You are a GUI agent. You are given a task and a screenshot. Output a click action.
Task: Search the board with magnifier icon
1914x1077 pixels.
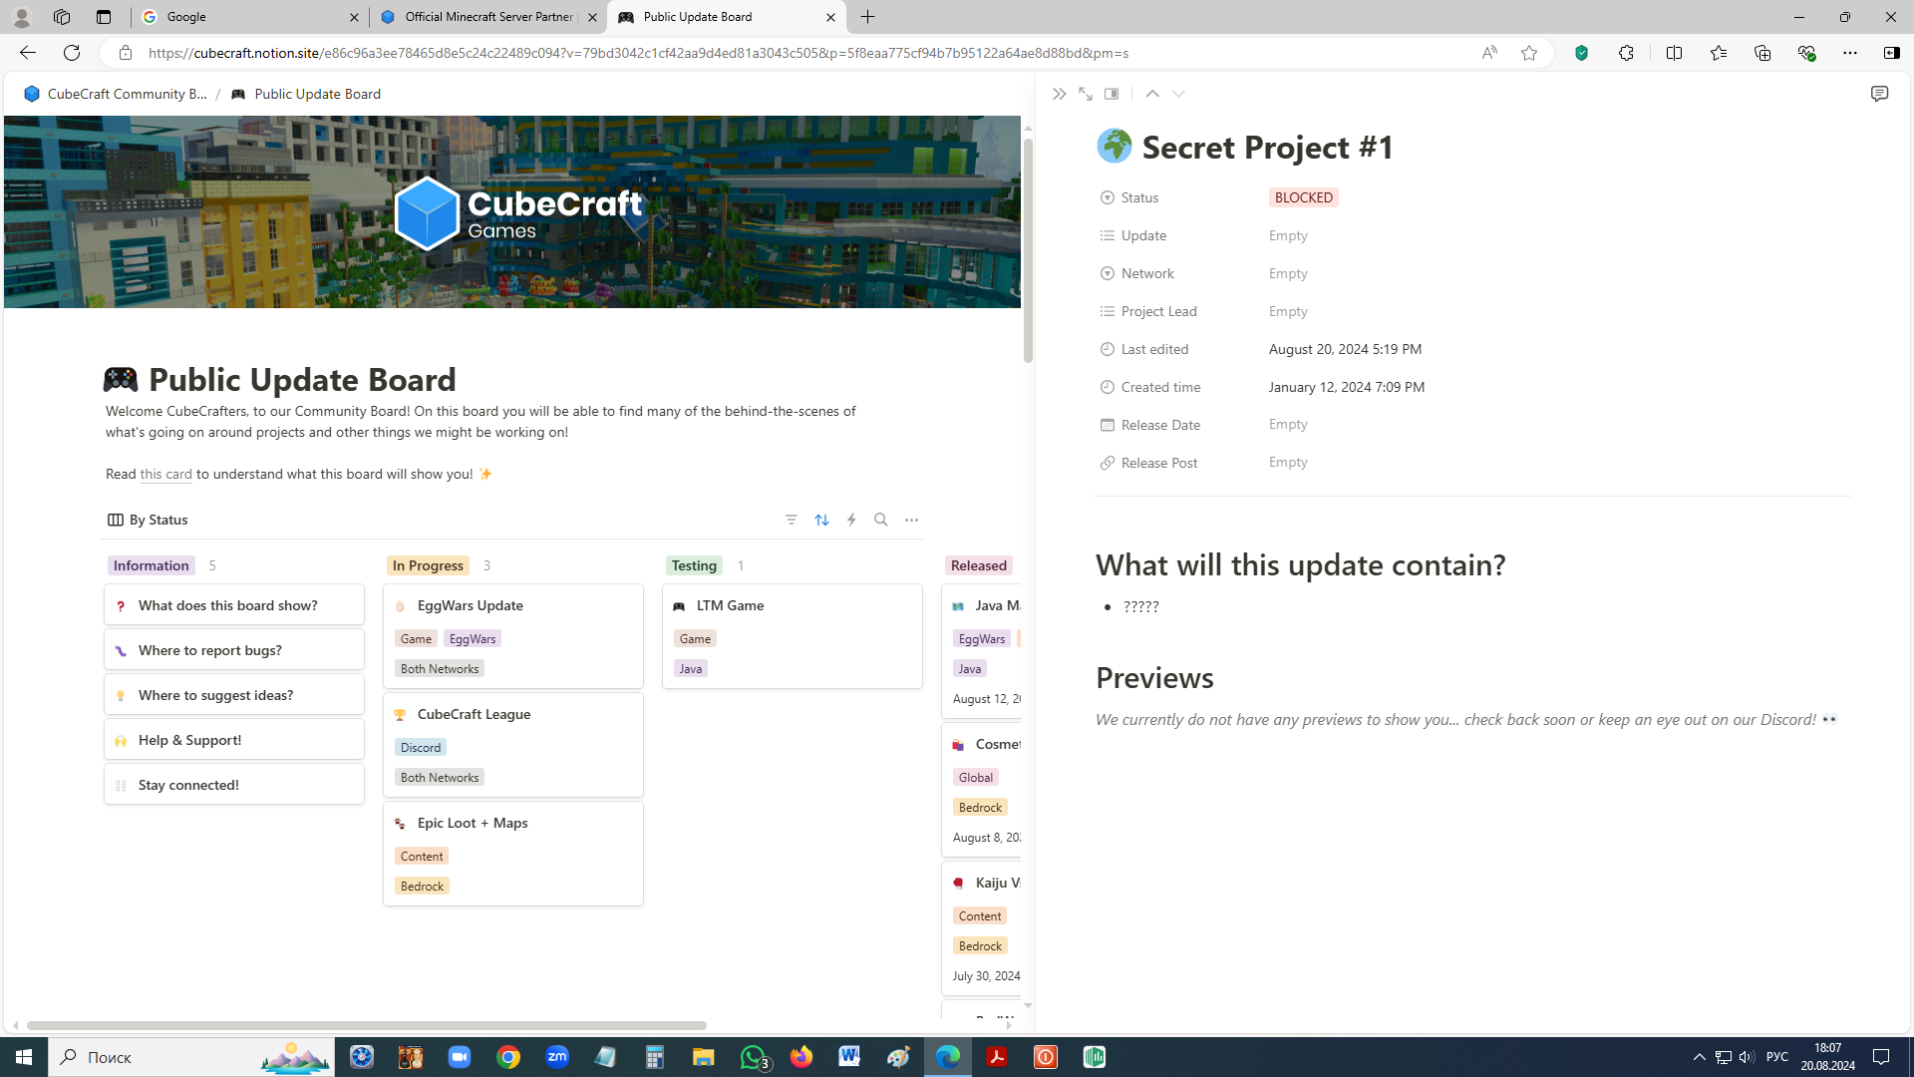(x=881, y=520)
